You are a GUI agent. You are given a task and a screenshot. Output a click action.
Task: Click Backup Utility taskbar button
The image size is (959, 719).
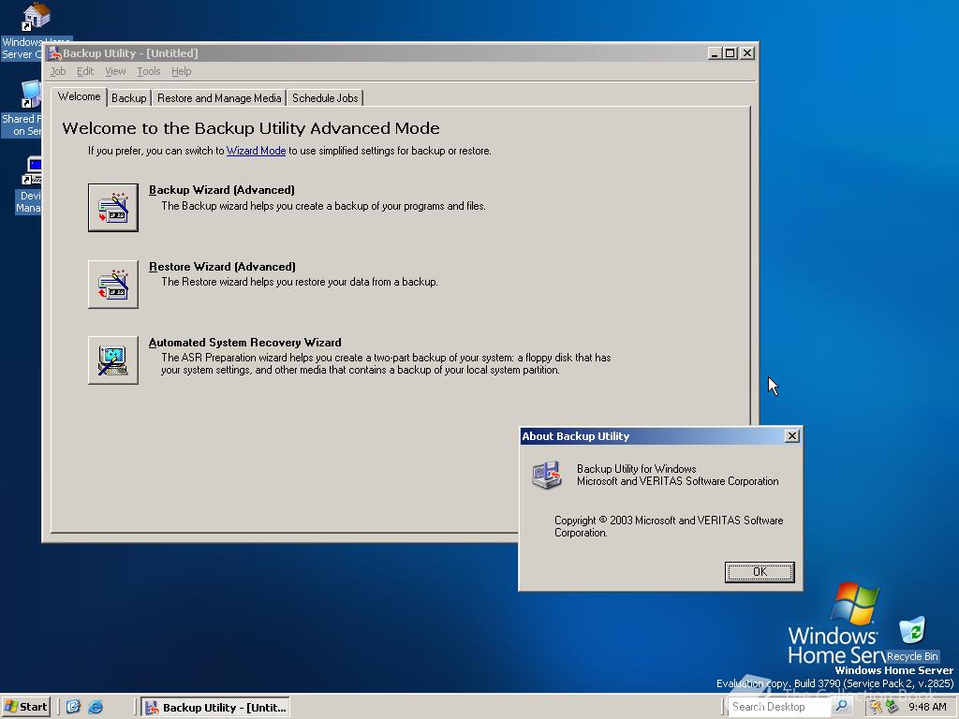coord(216,708)
